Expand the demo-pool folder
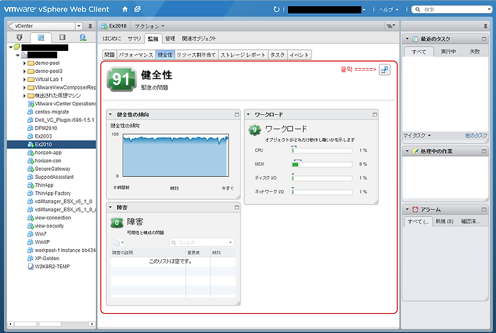Screen dimensions: 496x333 coord(24,63)
